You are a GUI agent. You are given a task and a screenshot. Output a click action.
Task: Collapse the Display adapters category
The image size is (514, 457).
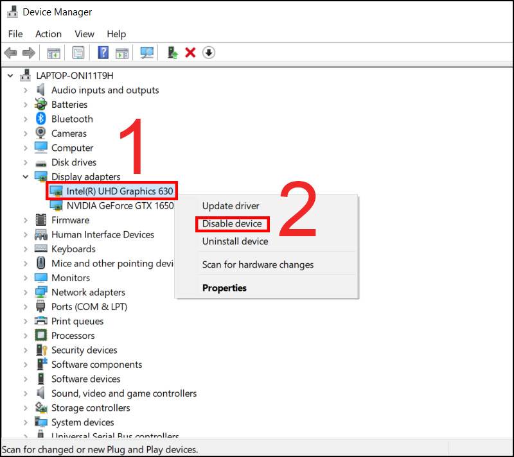(x=26, y=177)
